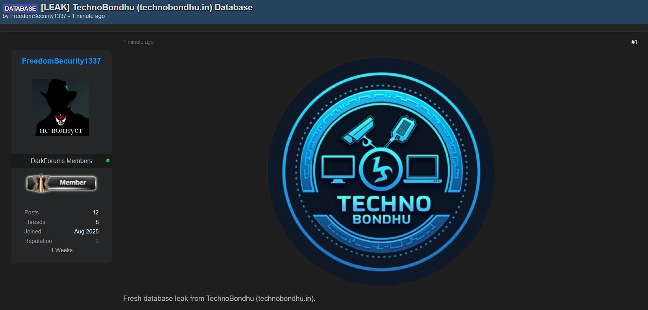Click the Posts count of 12

(95, 213)
